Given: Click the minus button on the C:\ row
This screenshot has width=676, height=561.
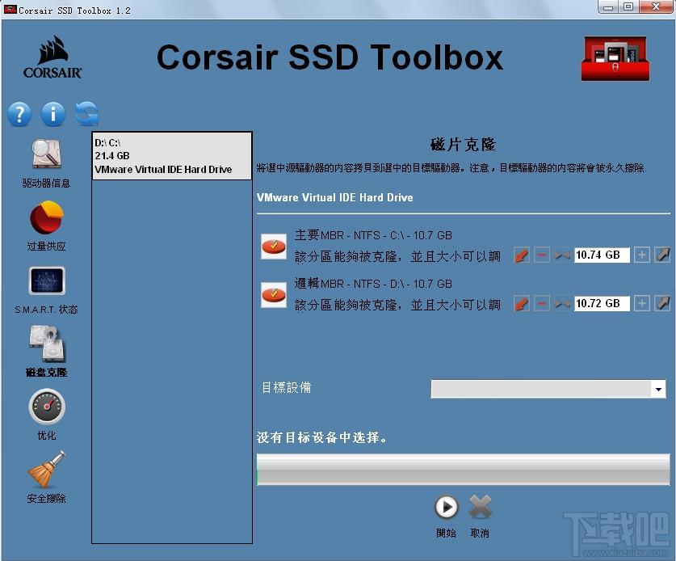Looking at the screenshot, I should coord(541,255).
